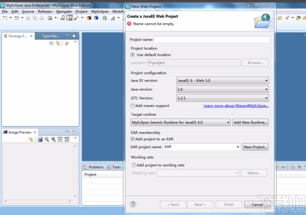Collapse all in Package Explorer toolbar
The width and height of the screenshot is (306, 215).
click(51, 43)
